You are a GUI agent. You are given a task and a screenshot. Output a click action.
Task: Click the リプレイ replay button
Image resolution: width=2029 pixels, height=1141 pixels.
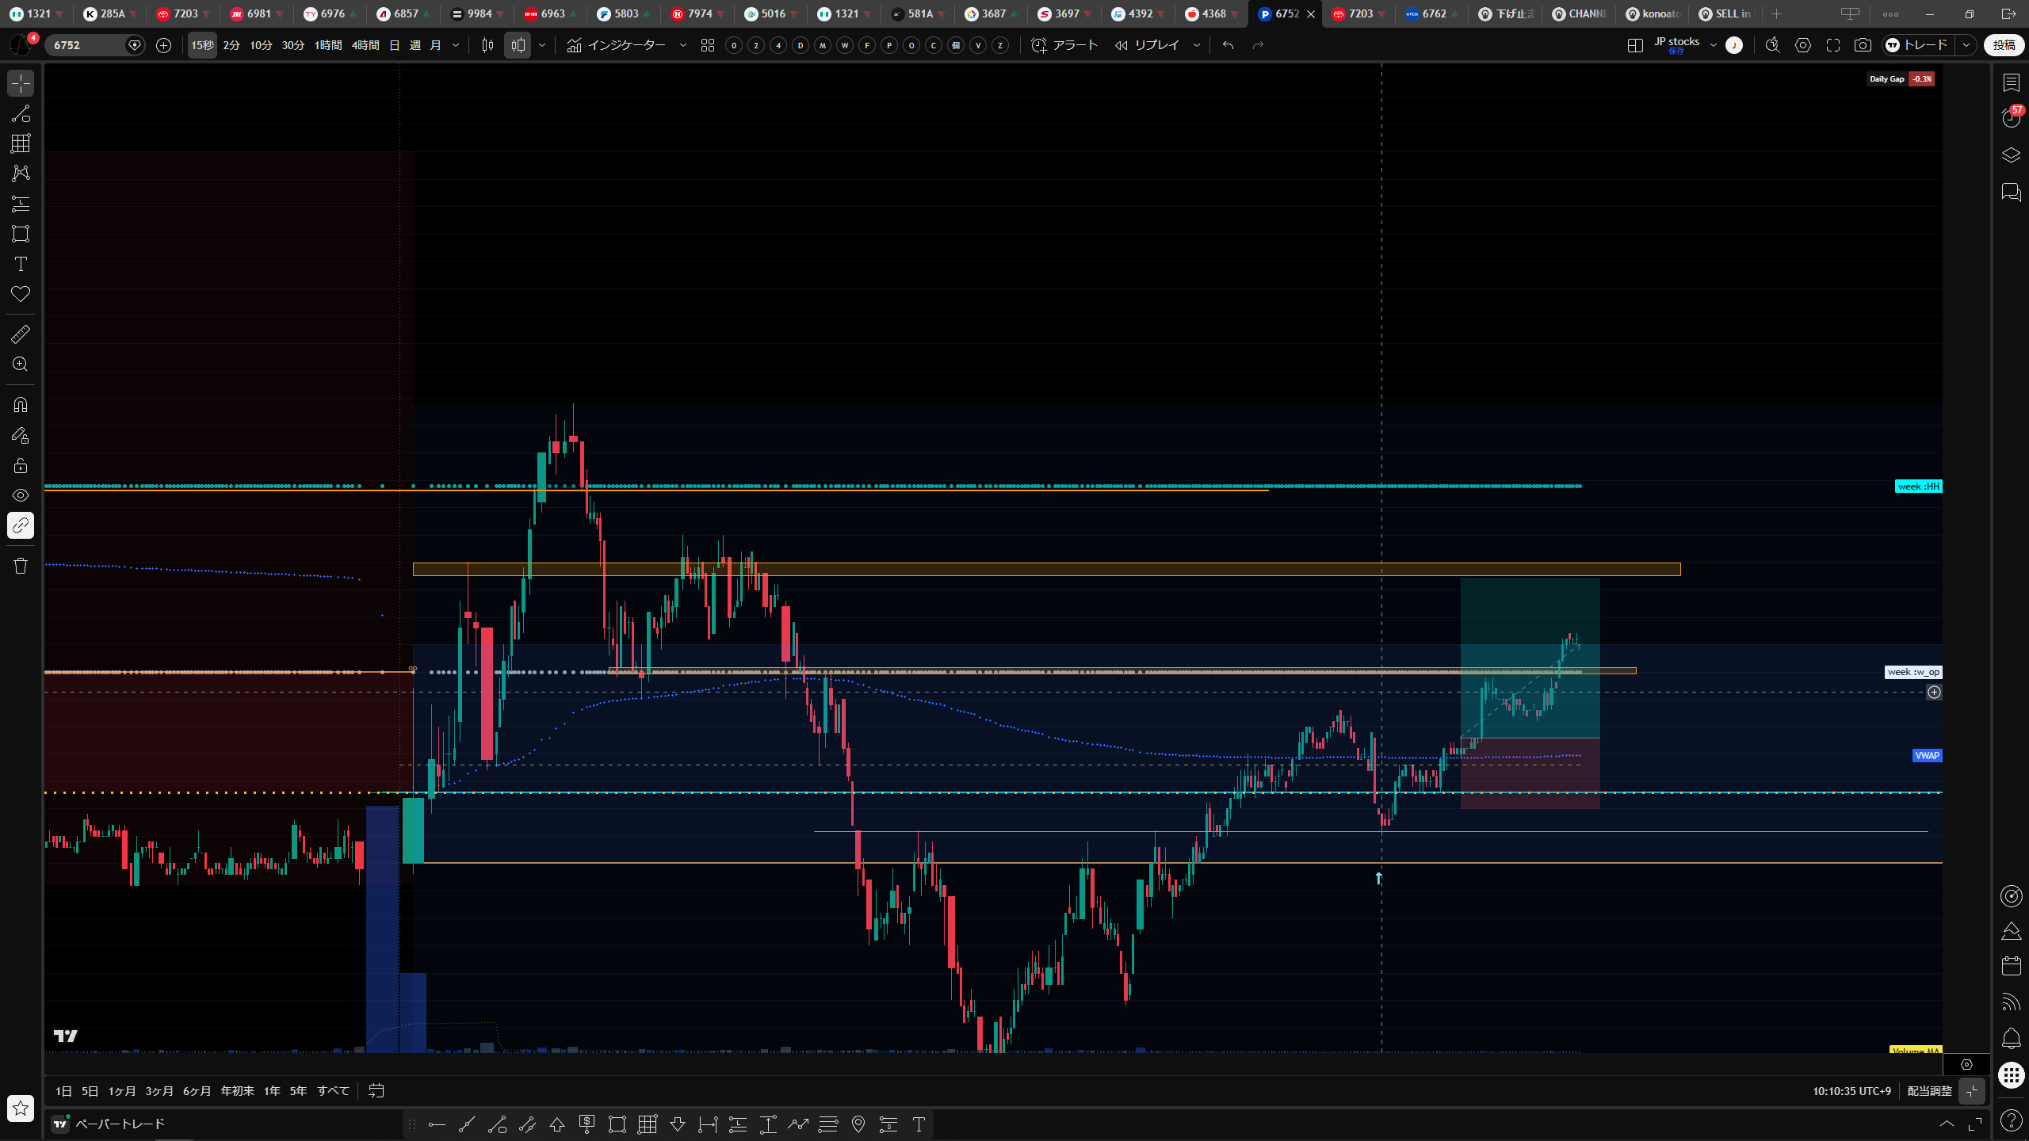tap(1147, 45)
